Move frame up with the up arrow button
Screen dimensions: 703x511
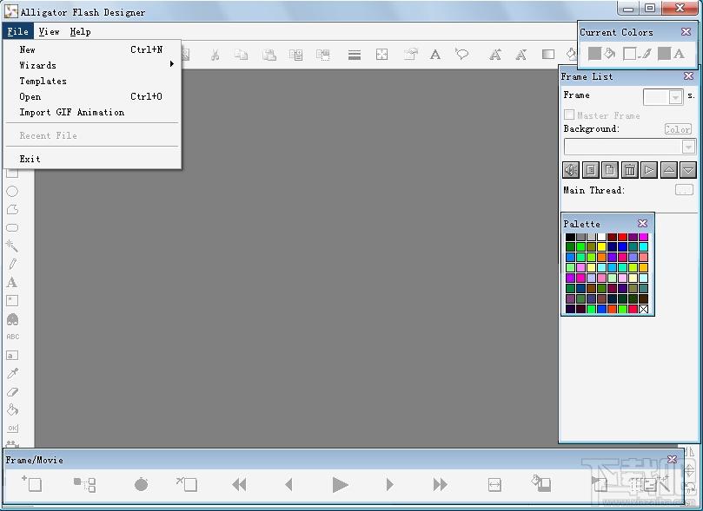668,170
